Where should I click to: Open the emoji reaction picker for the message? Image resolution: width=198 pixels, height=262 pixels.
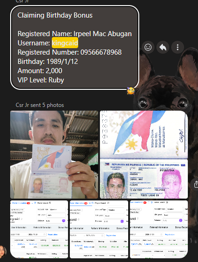click(148, 47)
